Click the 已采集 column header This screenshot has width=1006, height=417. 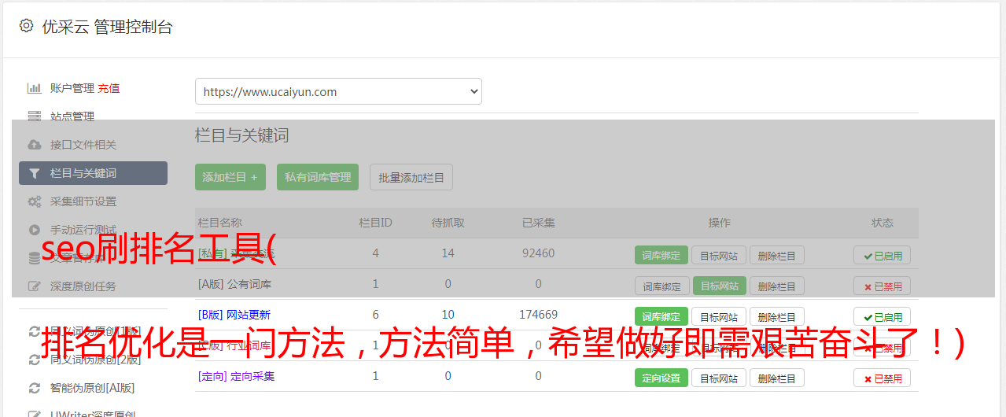pyautogui.click(x=538, y=223)
